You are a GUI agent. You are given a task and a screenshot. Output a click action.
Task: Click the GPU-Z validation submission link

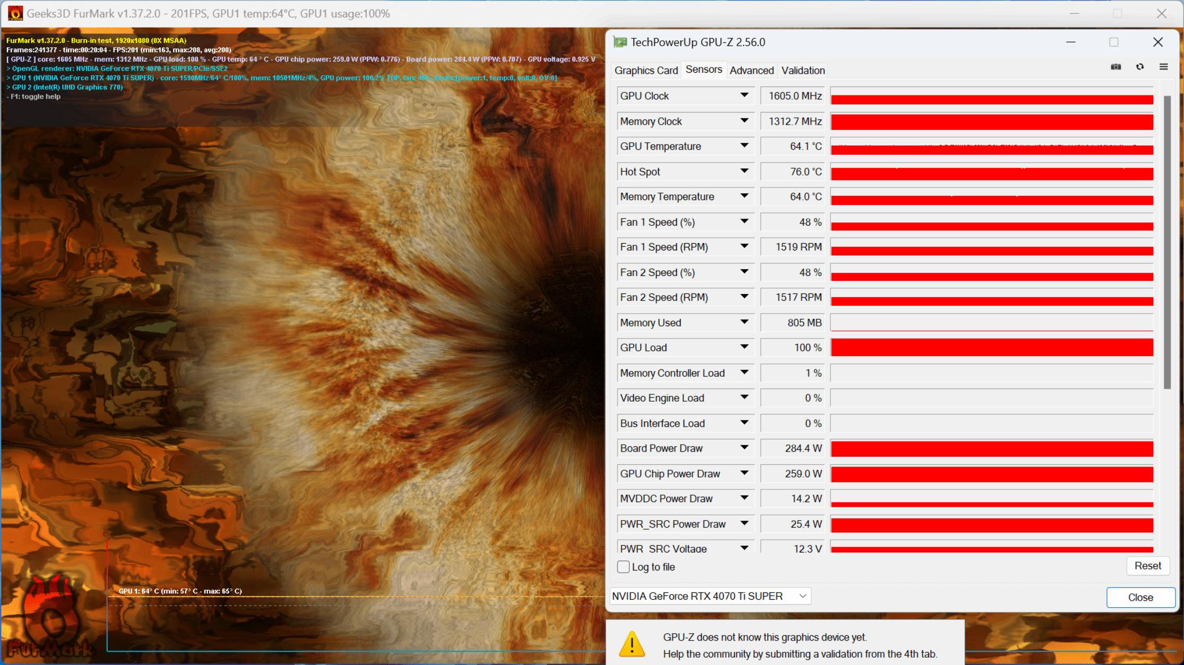pyautogui.click(x=803, y=71)
